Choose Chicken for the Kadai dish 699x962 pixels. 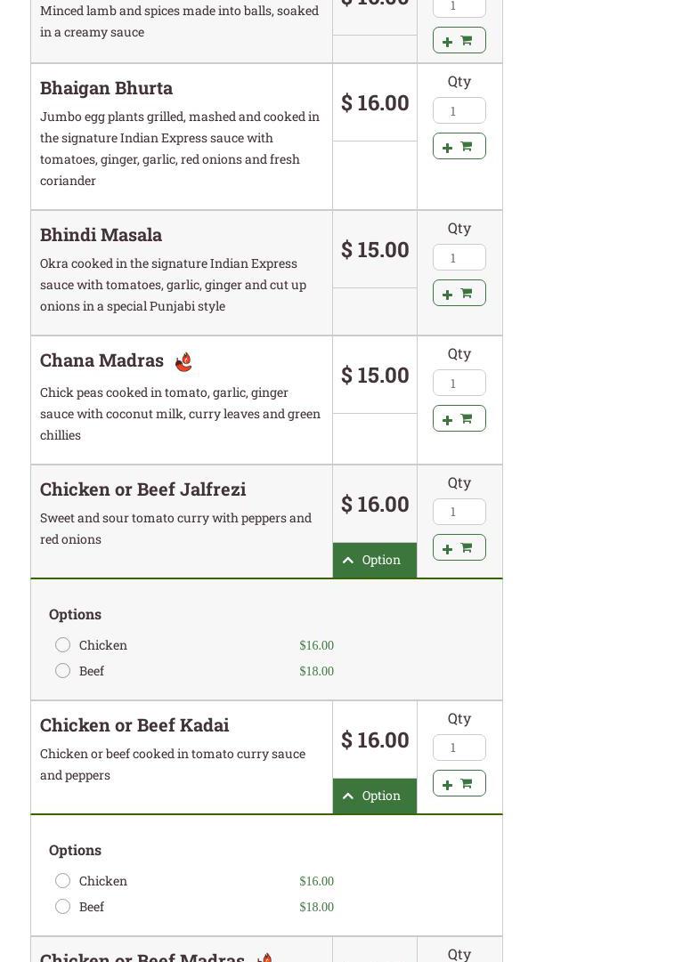[62, 880]
